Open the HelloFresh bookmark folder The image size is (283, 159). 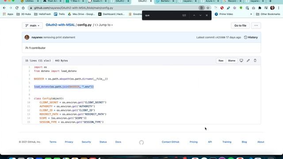42,14
